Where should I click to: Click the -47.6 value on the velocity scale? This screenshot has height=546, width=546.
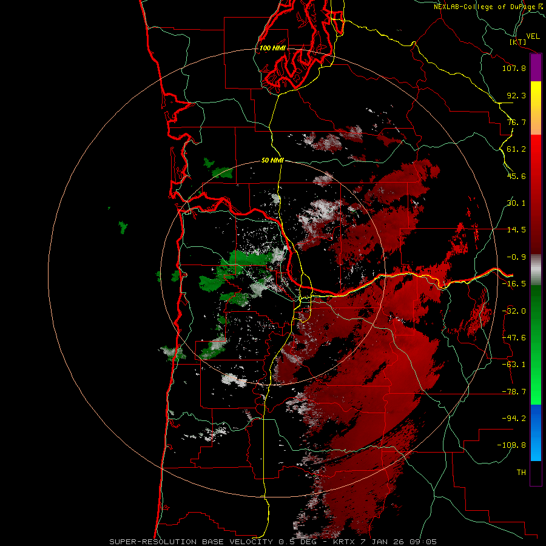[514, 338]
